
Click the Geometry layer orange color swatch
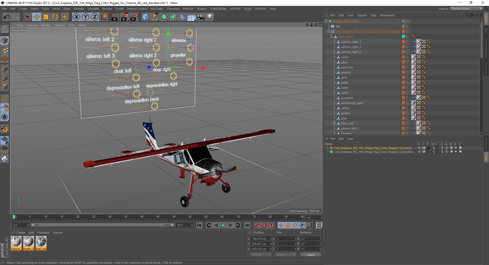point(331,148)
